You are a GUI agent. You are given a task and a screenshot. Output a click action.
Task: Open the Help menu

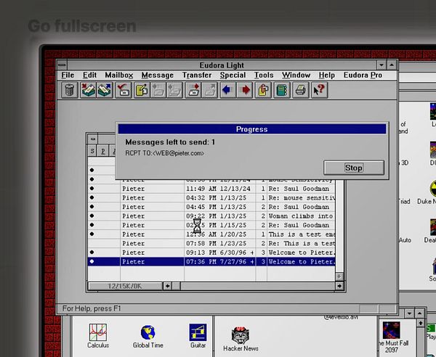327,75
